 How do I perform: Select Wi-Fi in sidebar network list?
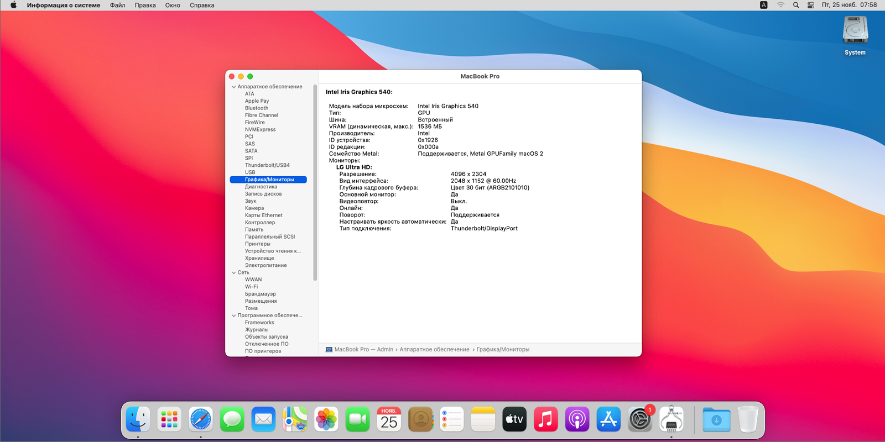(x=251, y=287)
